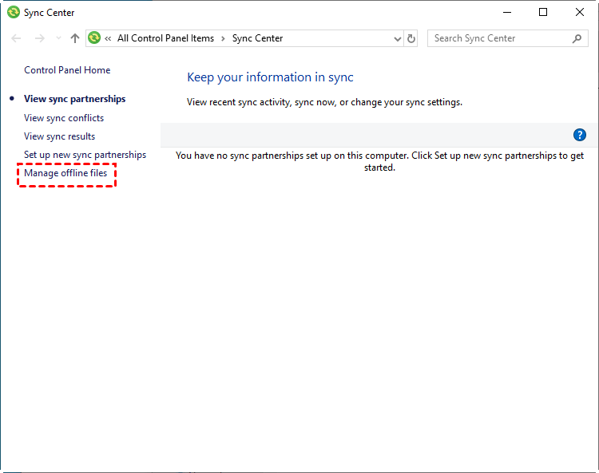The width and height of the screenshot is (599, 473).
Task: Expand the breadcrumb overflow double chevron
Action: (108, 38)
